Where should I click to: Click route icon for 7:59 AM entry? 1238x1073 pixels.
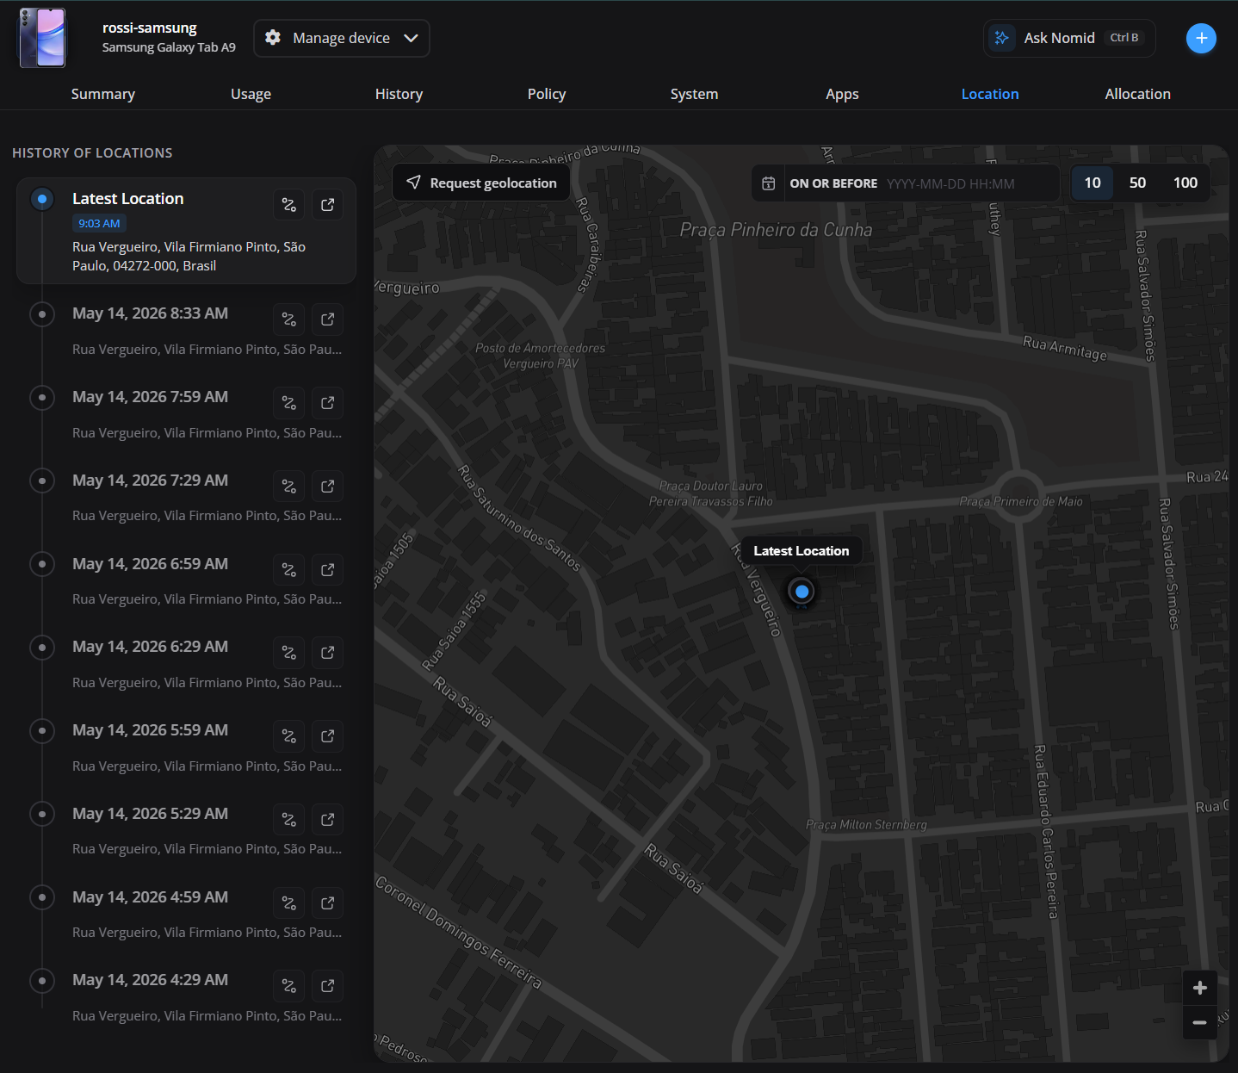click(x=289, y=403)
